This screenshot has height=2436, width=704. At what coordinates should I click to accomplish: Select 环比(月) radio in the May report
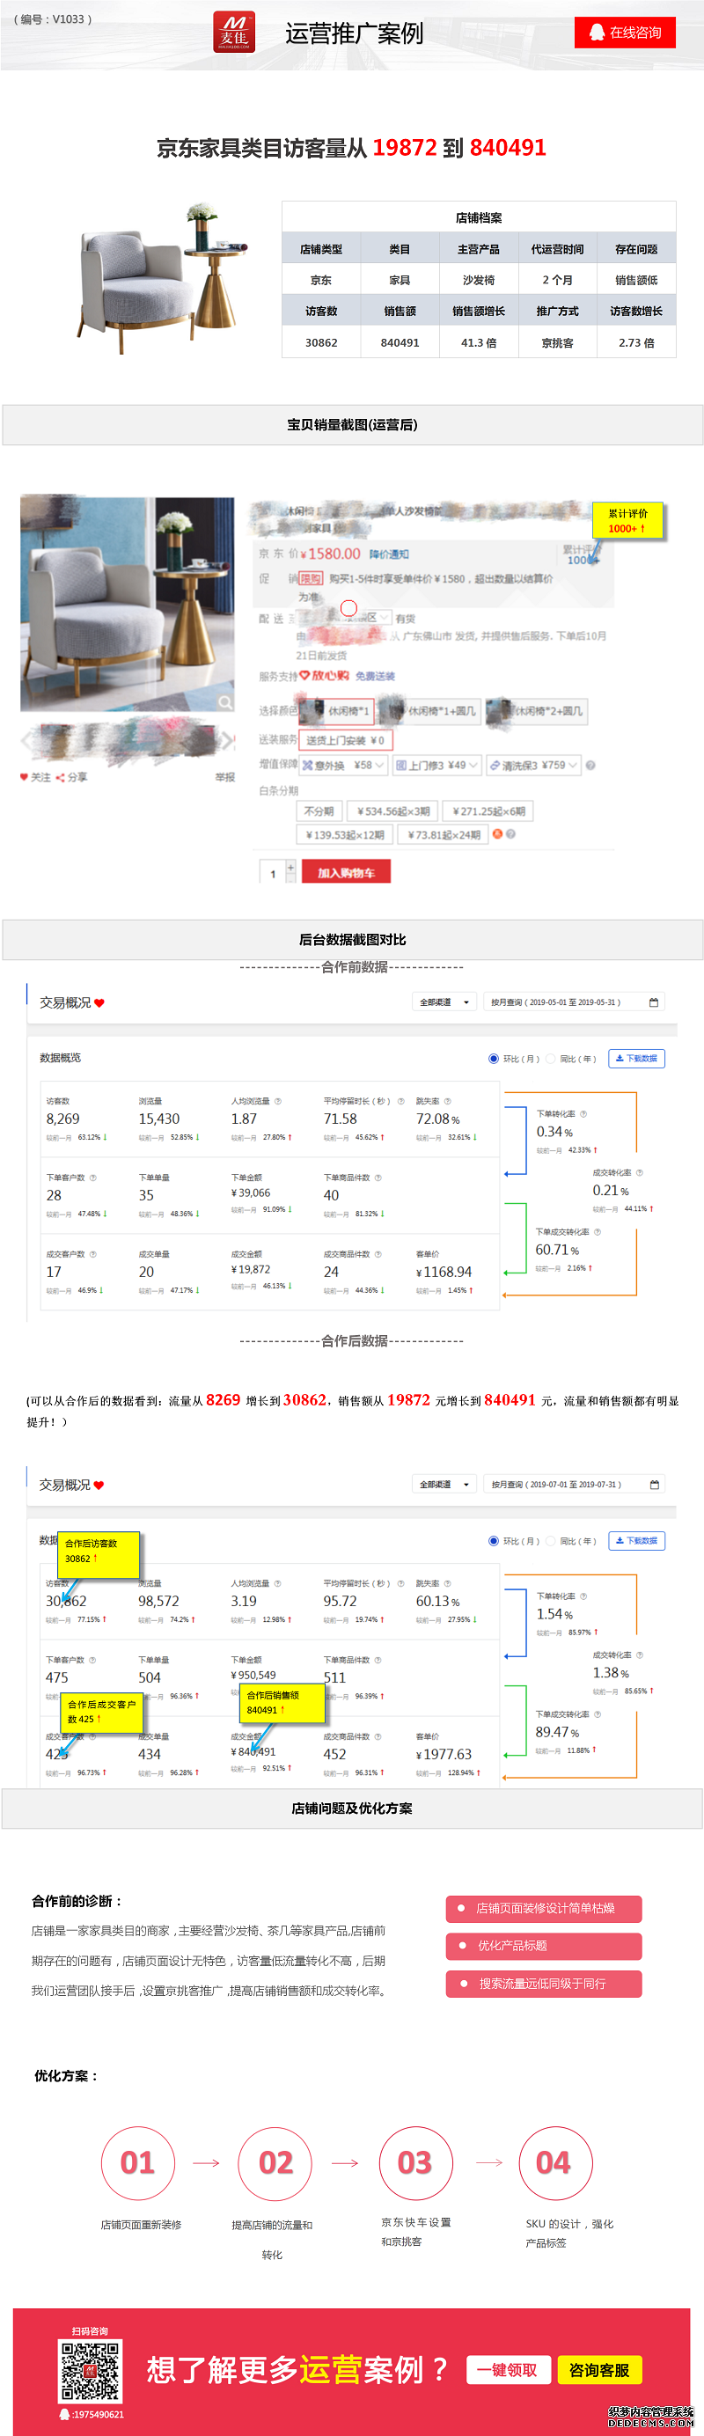click(x=494, y=1059)
